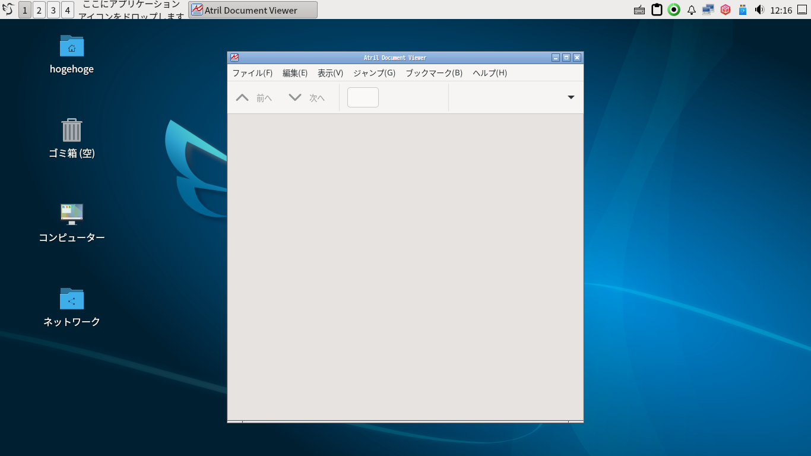Click the Atril window title bar icon
Screen dimensions: 811x456
tap(235, 58)
